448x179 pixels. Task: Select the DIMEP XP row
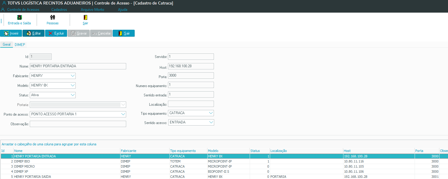(224, 171)
